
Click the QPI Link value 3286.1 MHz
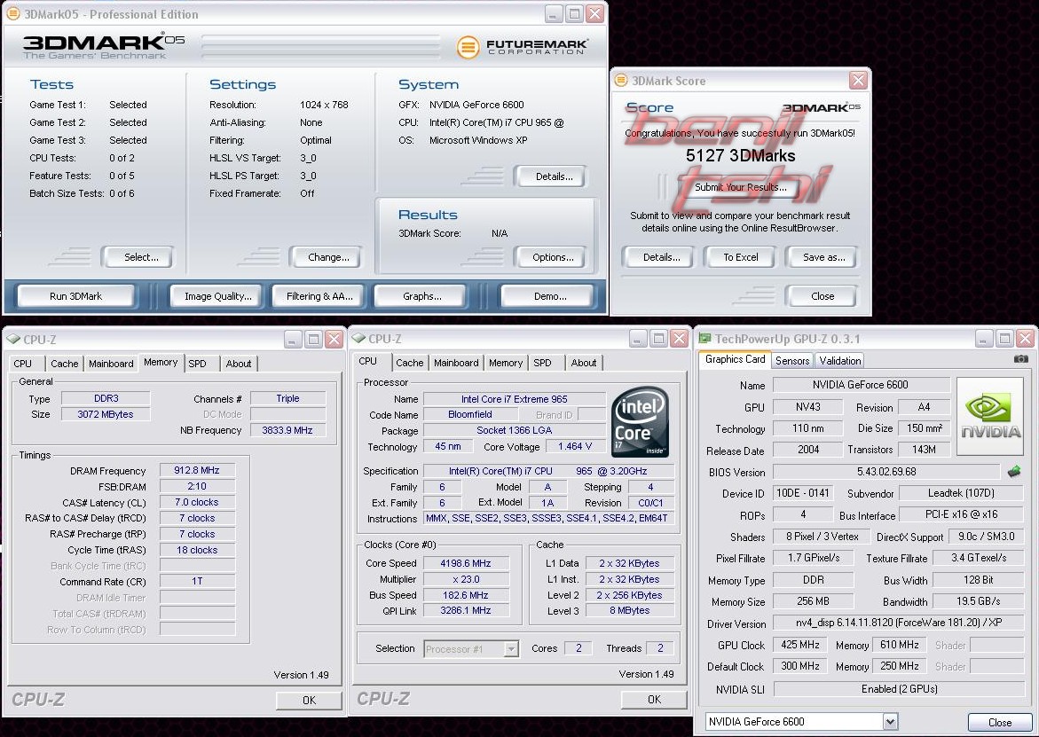pyautogui.click(x=465, y=610)
